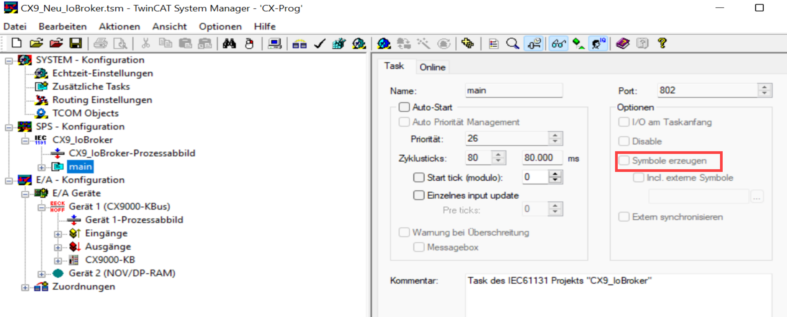Open the Bearbeiten menu
Screen dimensions: 787x317
point(62,26)
